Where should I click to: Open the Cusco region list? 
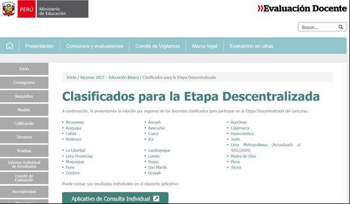coord(153,134)
